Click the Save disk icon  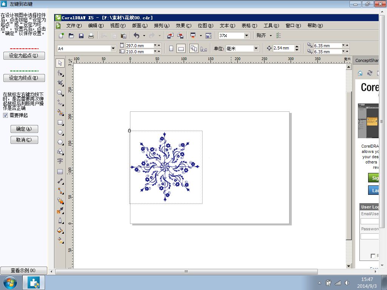coord(81,35)
